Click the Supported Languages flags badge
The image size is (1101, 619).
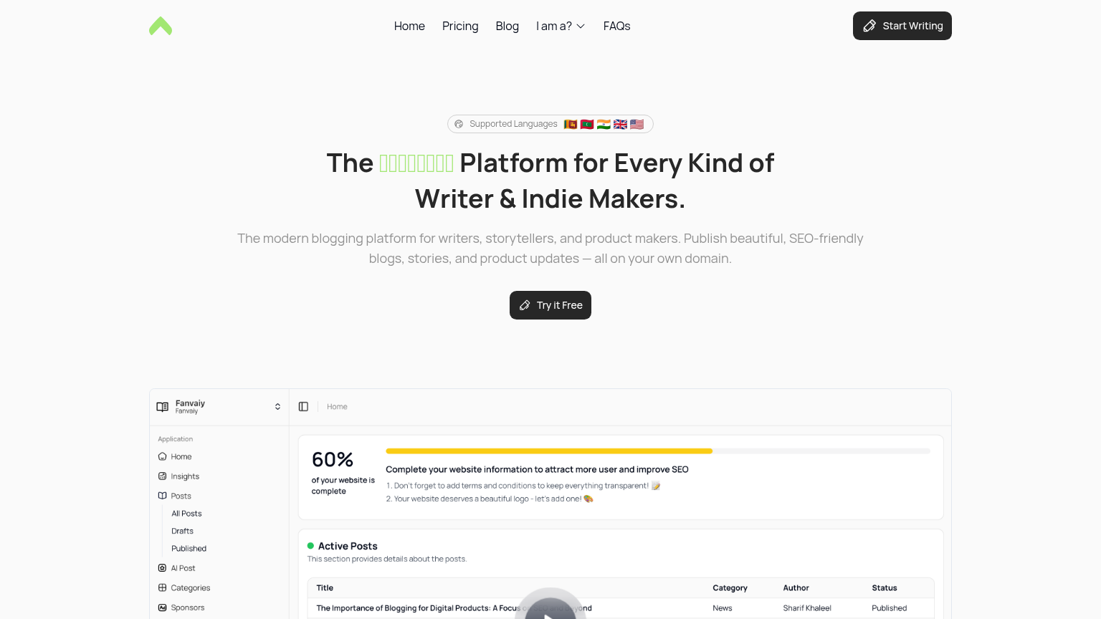[x=550, y=124]
